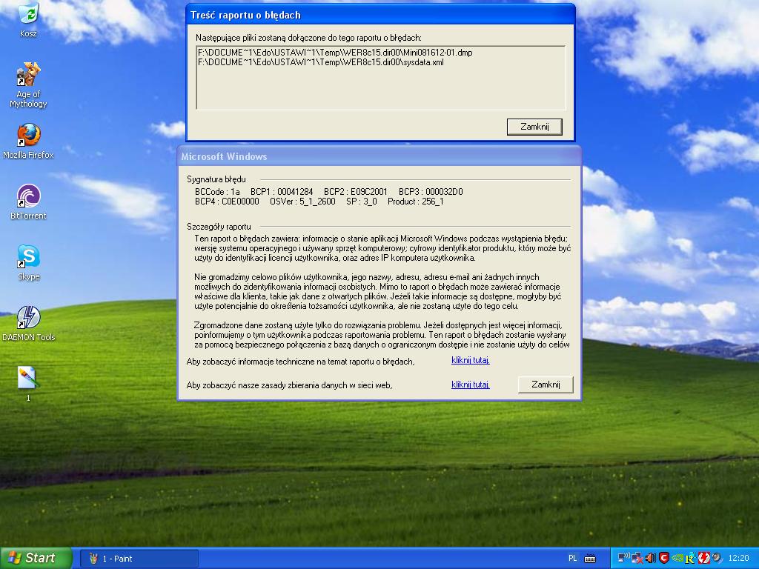Image resolution: width=759 pixels, height=569 pixels.
Task: Click the red lightning DAEMON Tools tray icon
Action: click(x=704, y=558)
